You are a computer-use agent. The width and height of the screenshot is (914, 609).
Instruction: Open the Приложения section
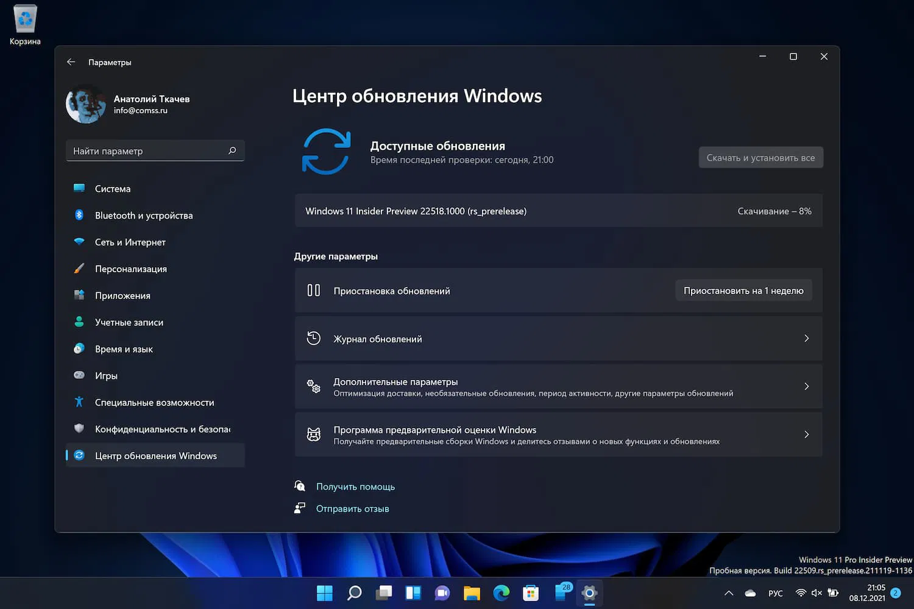pos(122,295)
